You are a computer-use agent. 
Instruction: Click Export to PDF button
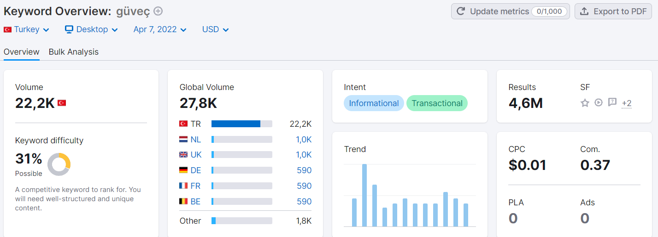click(613, 11)
